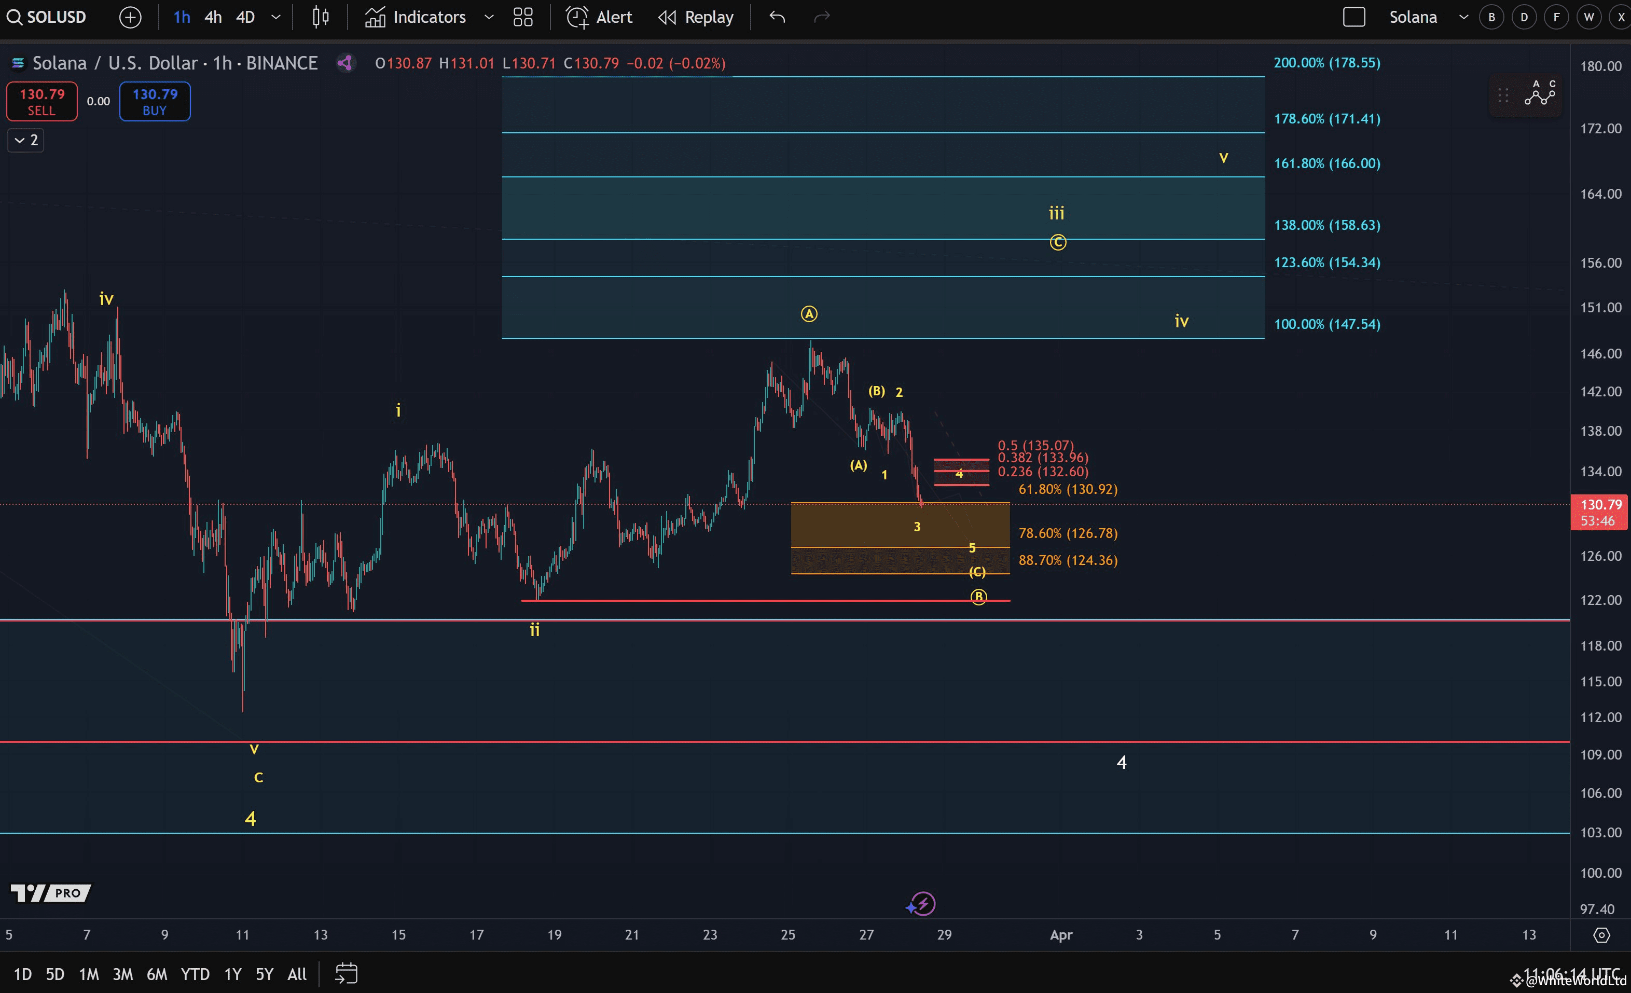
Task: Click the circled X toolbar button
Action: tap(1621, 17)
